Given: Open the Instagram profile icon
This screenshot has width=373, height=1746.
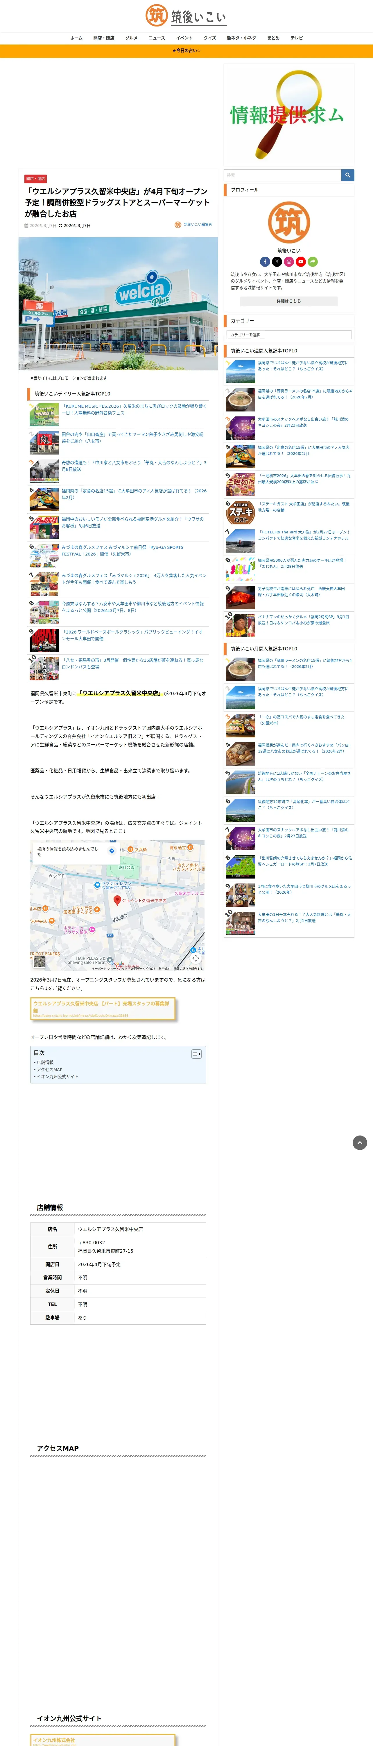Looking at the screenshot, I should tap(289, 262).
